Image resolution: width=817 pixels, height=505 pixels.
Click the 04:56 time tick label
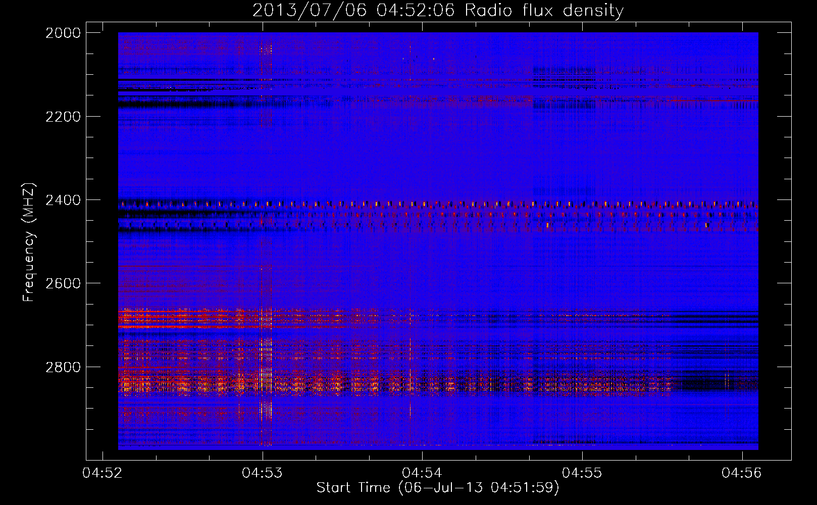[742, 473]
